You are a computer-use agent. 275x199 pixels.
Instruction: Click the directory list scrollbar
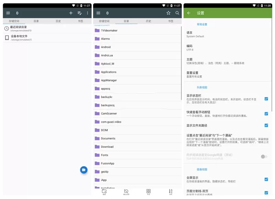181,63
